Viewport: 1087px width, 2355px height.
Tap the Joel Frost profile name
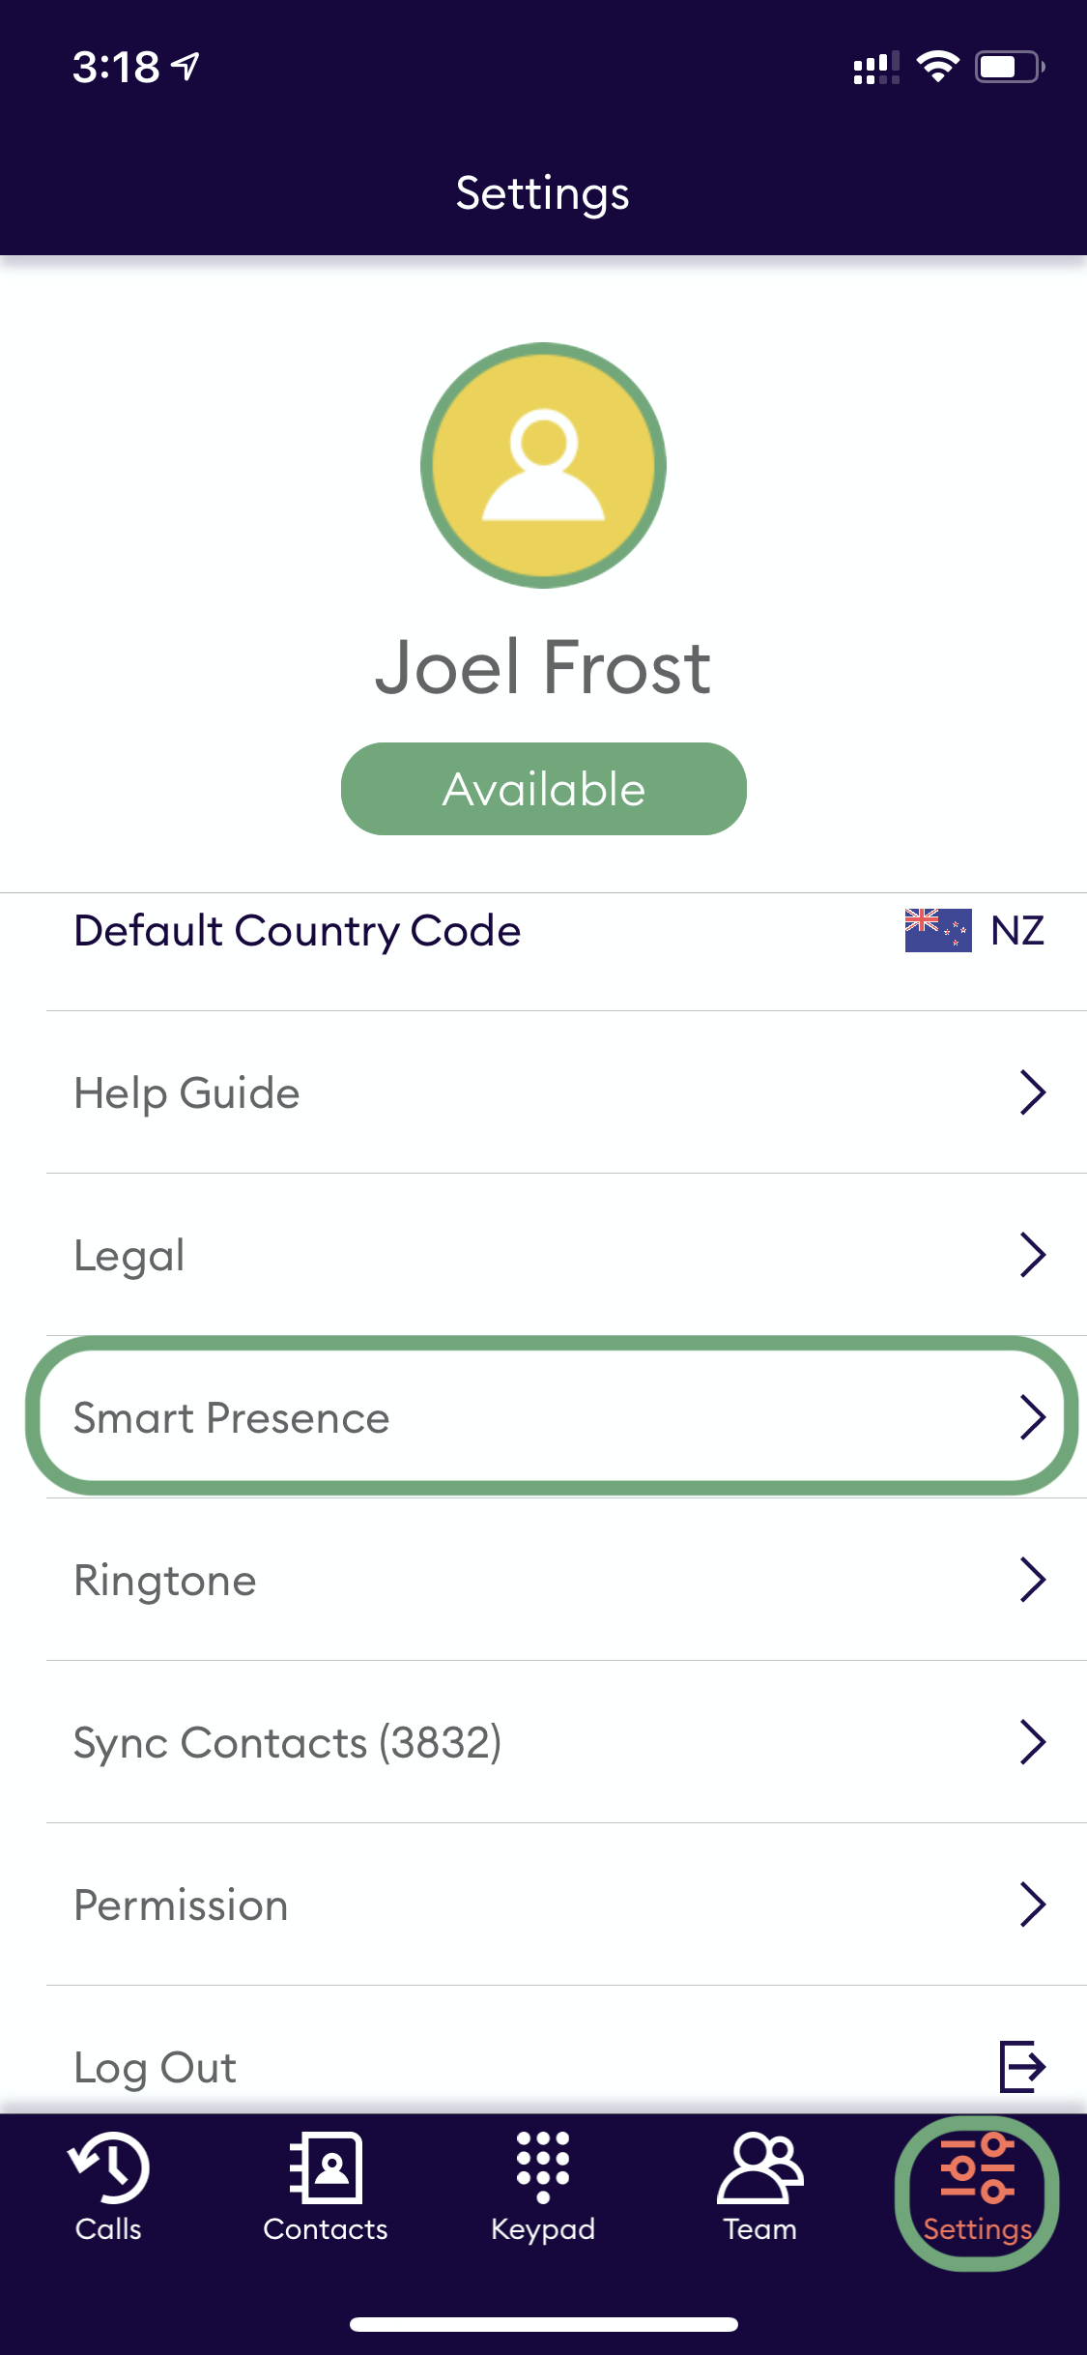[x=543, y=667]
